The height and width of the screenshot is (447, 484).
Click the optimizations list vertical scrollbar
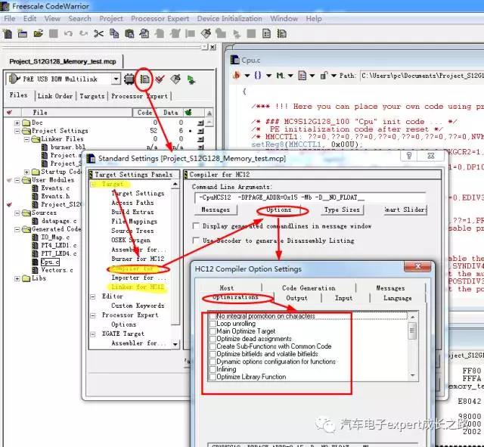[412, 348]
